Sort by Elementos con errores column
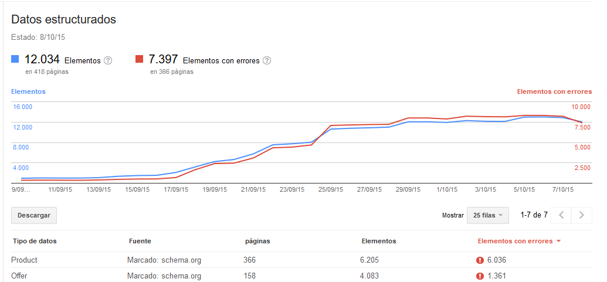 tap(519, 241)
